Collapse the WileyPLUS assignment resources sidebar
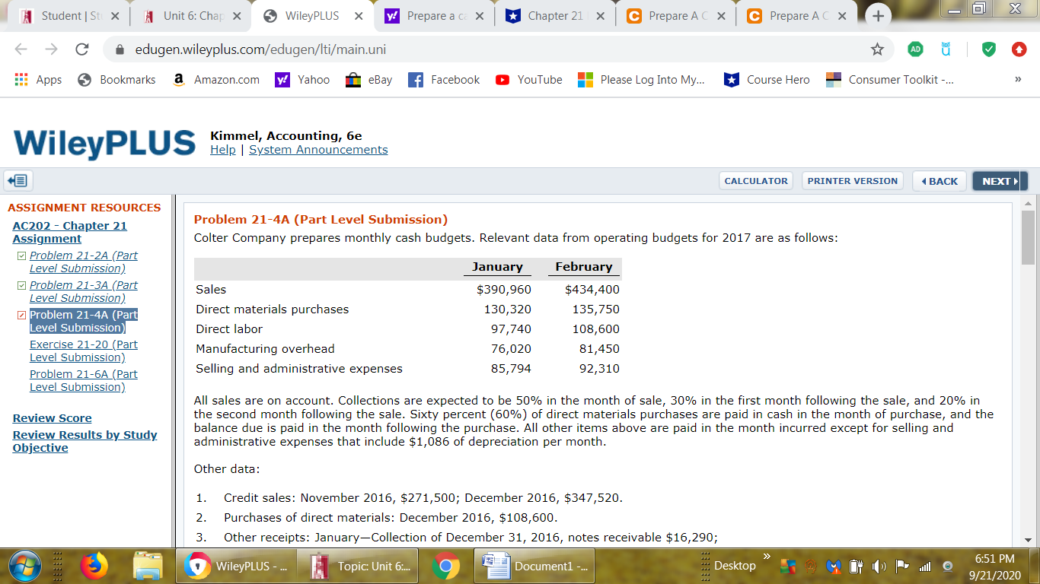This screenshot has height=584, width=1040. 18,180
